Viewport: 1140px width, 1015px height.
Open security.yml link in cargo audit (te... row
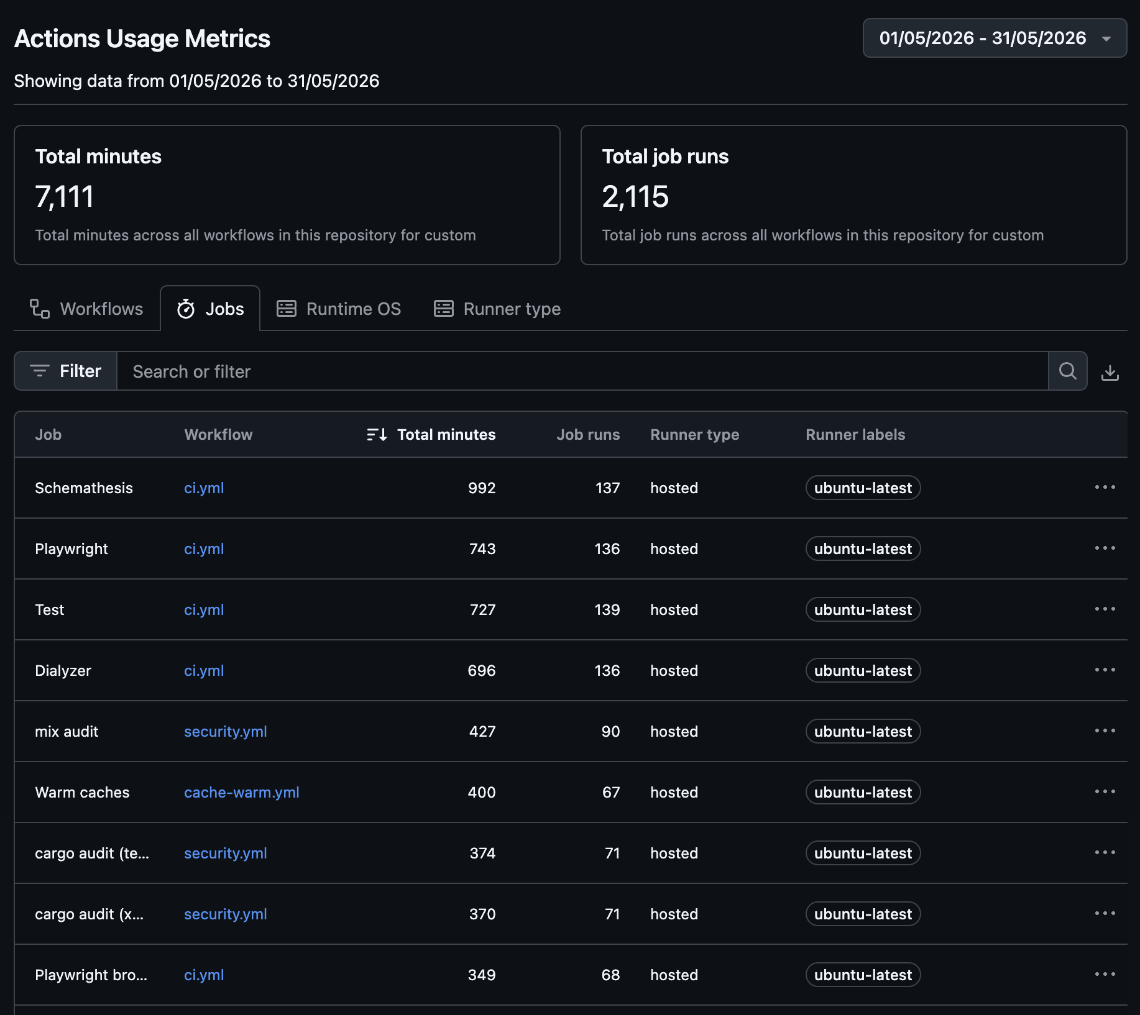(226, 853)
